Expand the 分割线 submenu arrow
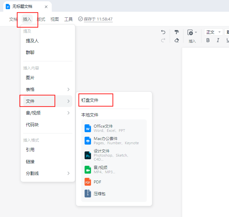The image size is (229, 217). click(x=68, y=173)
